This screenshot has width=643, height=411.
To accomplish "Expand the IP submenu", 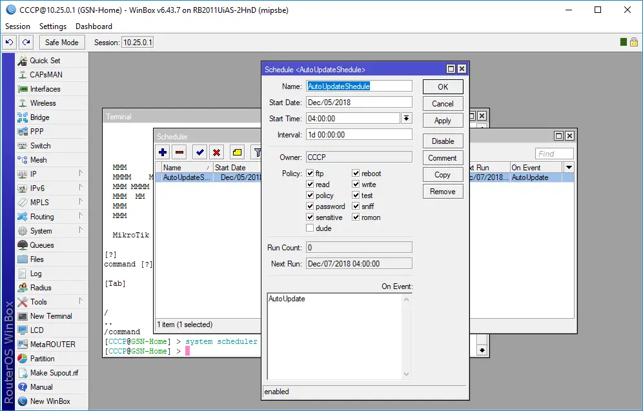I will [x=81, y=174].
